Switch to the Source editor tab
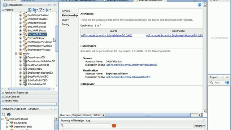Screen dimensions: 231x130 pos(87,115)
